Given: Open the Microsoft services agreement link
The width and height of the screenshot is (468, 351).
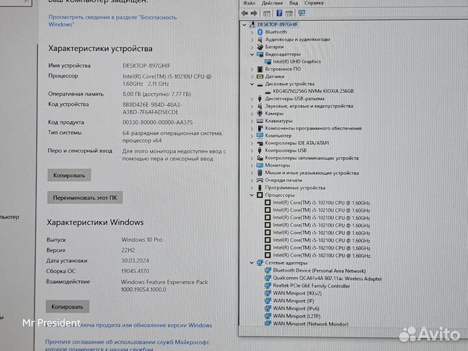Looking at the screenshot, I should (x=127, y=345).
